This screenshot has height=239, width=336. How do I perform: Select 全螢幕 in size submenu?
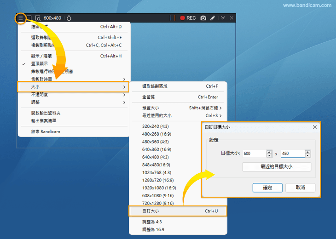pyautogui.click(x=178, y=97)
